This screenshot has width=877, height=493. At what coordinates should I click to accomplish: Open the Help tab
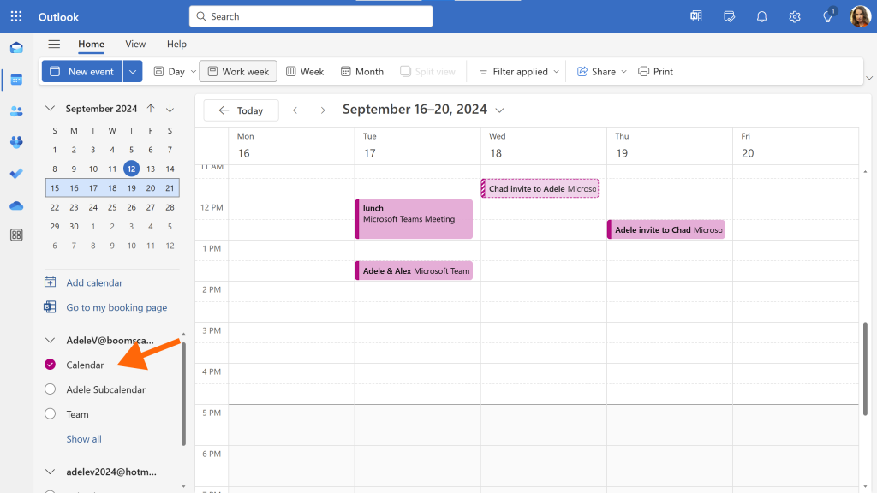point(176,45)
